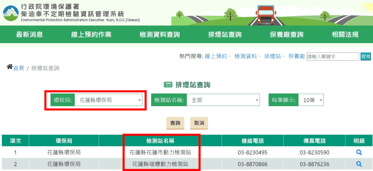Open 排煙站查詢 in the navigation bar
This screenshot has width=373, height=171.
[x=225, y=35]
